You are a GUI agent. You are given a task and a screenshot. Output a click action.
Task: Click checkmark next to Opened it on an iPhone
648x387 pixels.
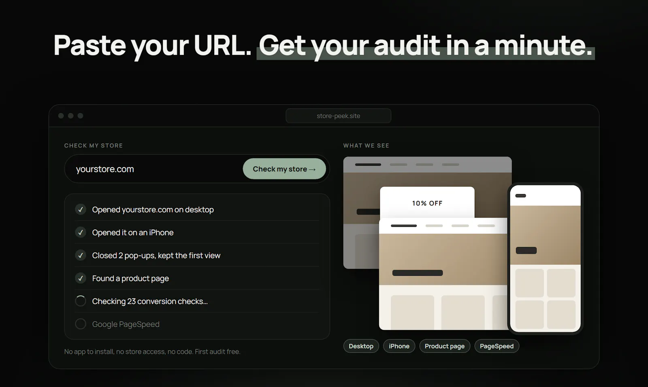coord(81,233)
